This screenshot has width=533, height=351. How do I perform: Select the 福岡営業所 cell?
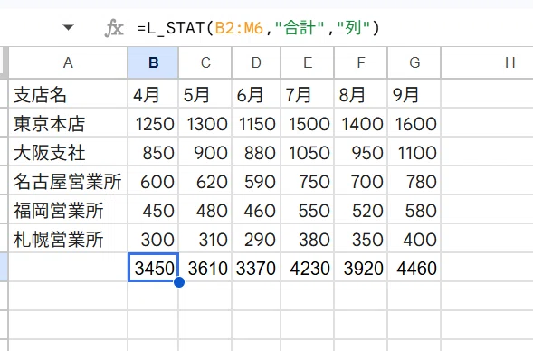point(68,209)
